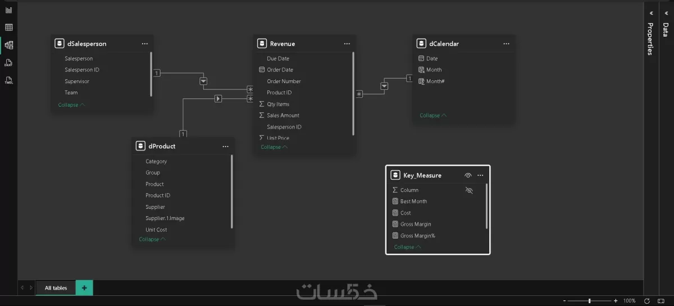
Task: Zoom in with the plus button
Action: coord(616,301)
